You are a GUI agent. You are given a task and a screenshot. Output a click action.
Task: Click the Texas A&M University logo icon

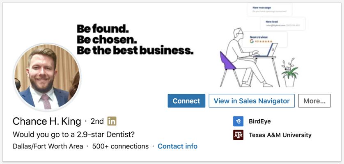pos(238,135)
